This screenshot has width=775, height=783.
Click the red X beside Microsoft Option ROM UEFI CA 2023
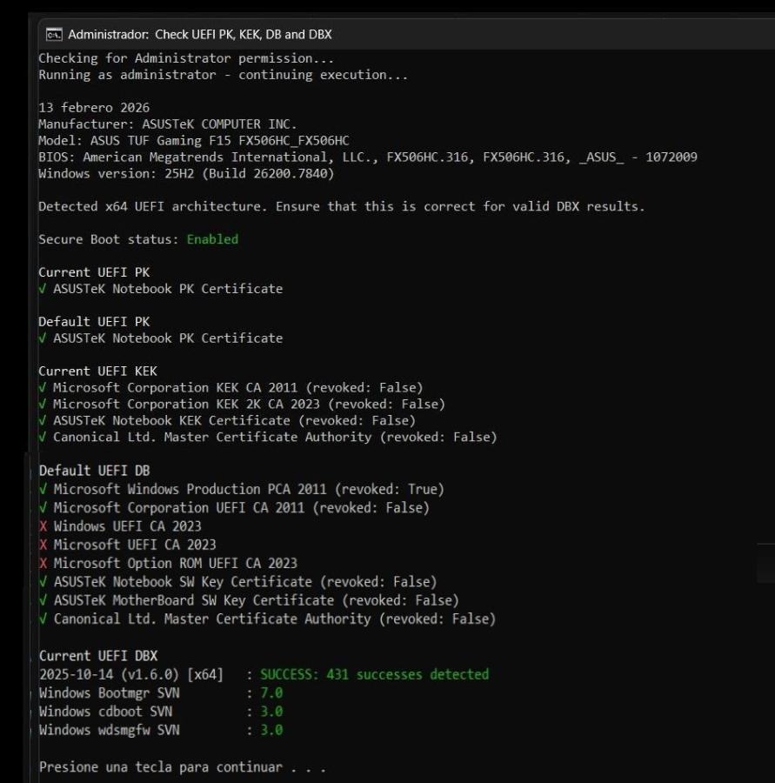[x=43, y=563]
